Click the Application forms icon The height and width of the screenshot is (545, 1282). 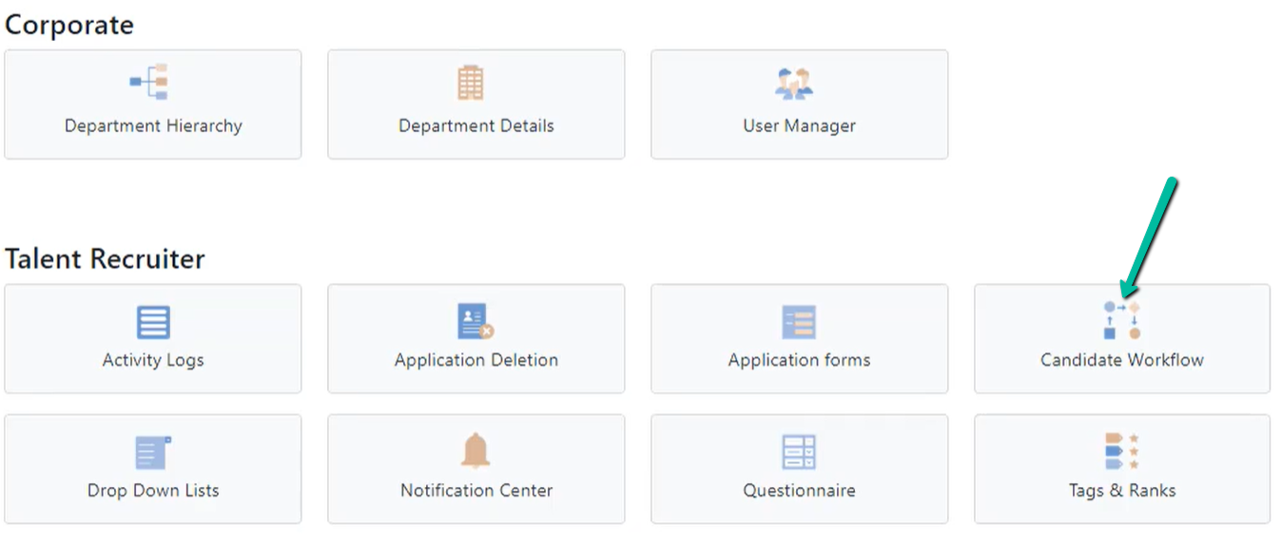(x=799, y=323)
